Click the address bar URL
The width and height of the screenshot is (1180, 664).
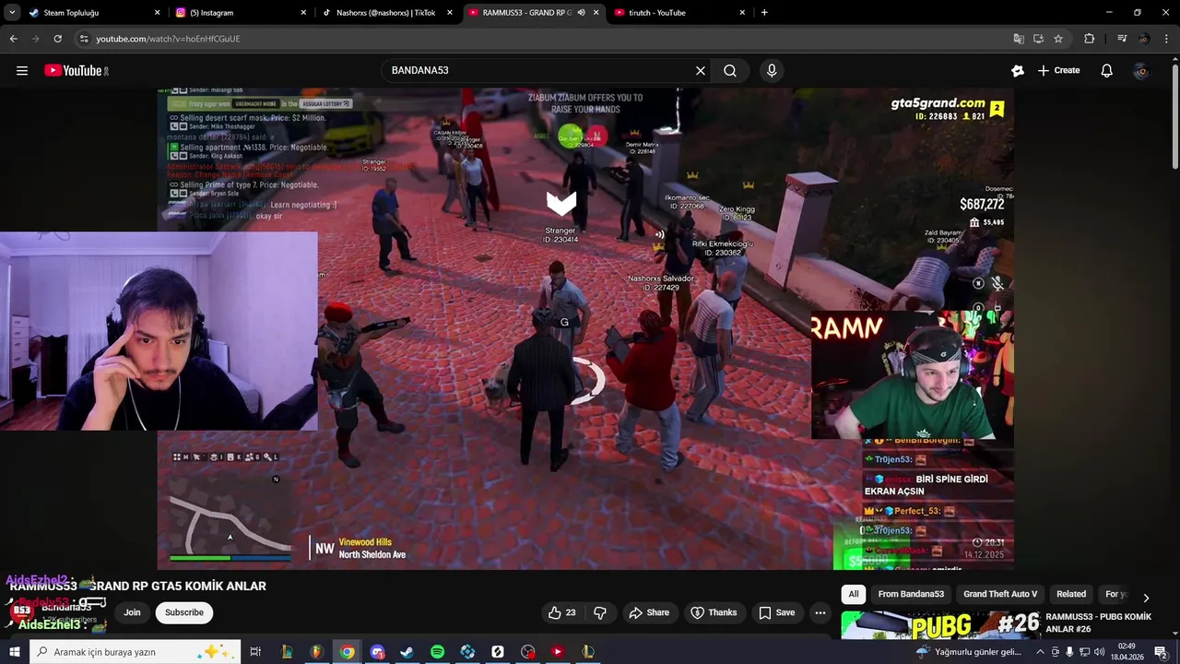pyautogui.click(x=168, y=39)
